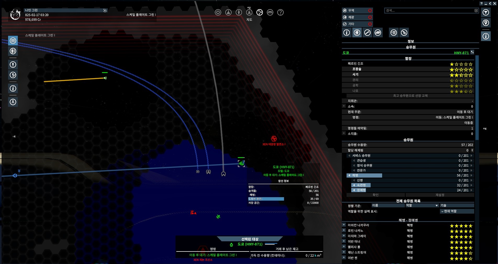
Task: Click the rename icon next to HNY-871
Action: tap(472, 52)
